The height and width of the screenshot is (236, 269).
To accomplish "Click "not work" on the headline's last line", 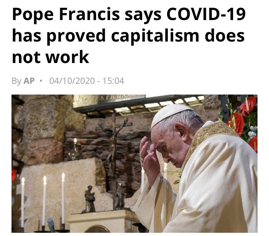I will click(51, 57).
